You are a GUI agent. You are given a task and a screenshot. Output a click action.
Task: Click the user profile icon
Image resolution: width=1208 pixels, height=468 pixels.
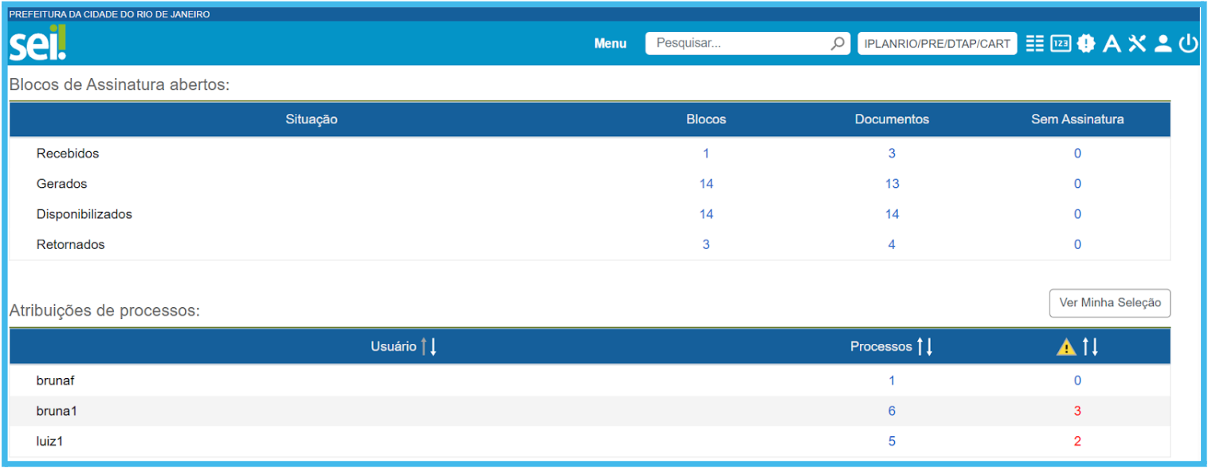click(x=1163, y=44)
